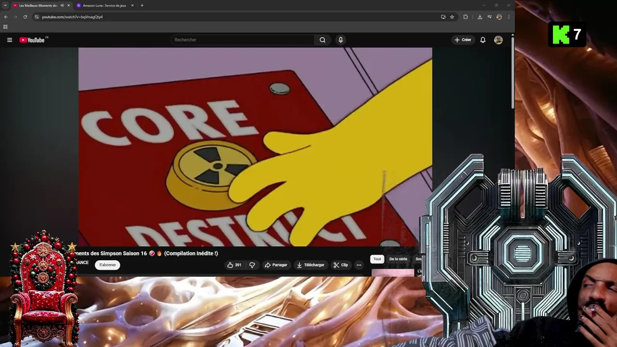The image size is (617, 347).
Task: Open the YouTube account avatar menu
Action: click(x=498, y=40)
